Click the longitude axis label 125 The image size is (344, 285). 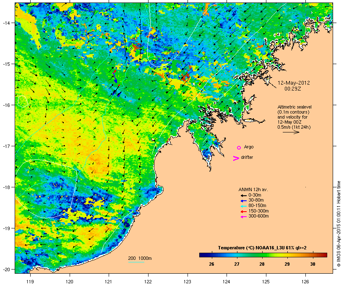[266, 282]
